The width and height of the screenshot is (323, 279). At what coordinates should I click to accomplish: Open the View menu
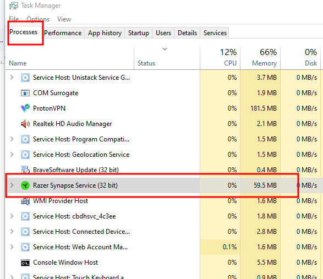[x=64, y=19]
